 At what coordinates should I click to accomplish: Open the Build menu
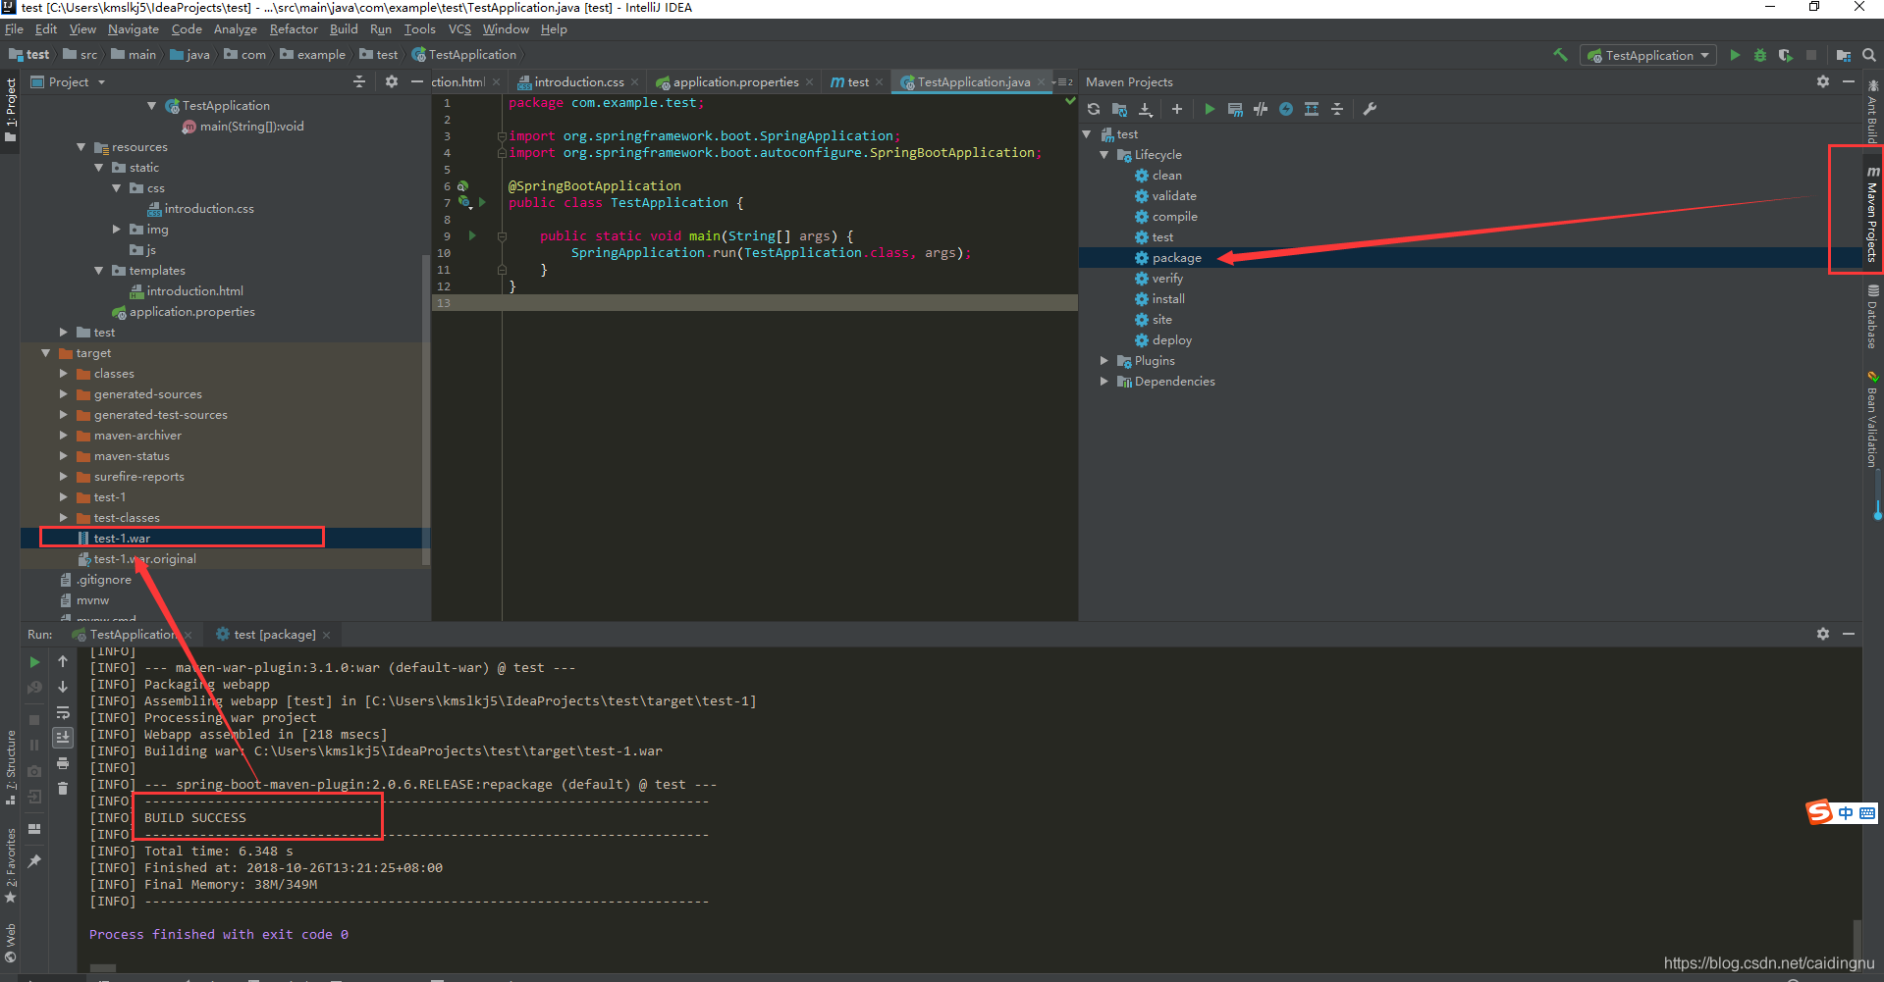(x=344, y=29)
